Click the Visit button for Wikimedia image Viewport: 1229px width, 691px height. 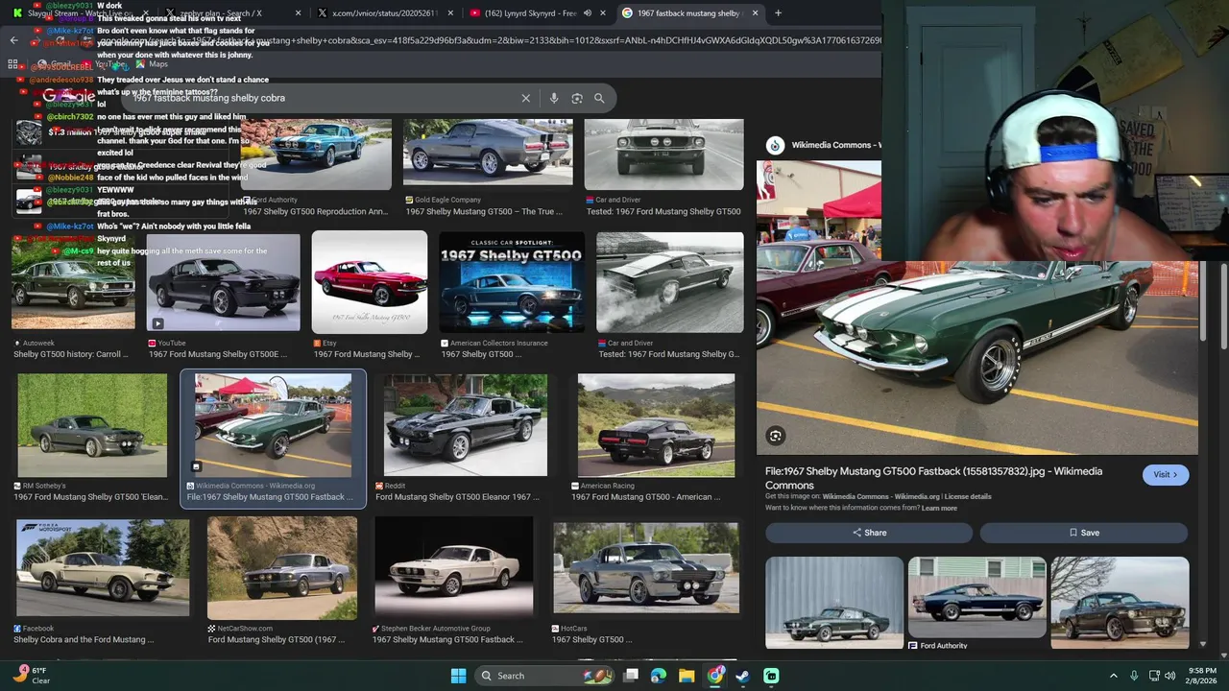click(1166, 474)
